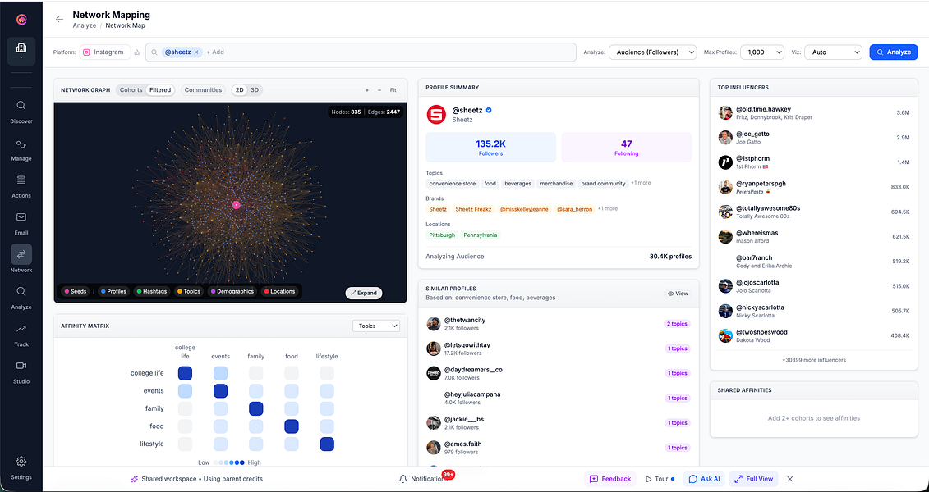The width and height of the screenshot is (929, 492).
Task: Switch graph to 3D view
Action: [255, 90]
